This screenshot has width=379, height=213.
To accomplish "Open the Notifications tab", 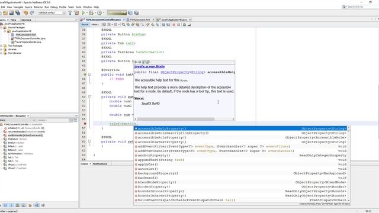I will (x=100, y=164).
